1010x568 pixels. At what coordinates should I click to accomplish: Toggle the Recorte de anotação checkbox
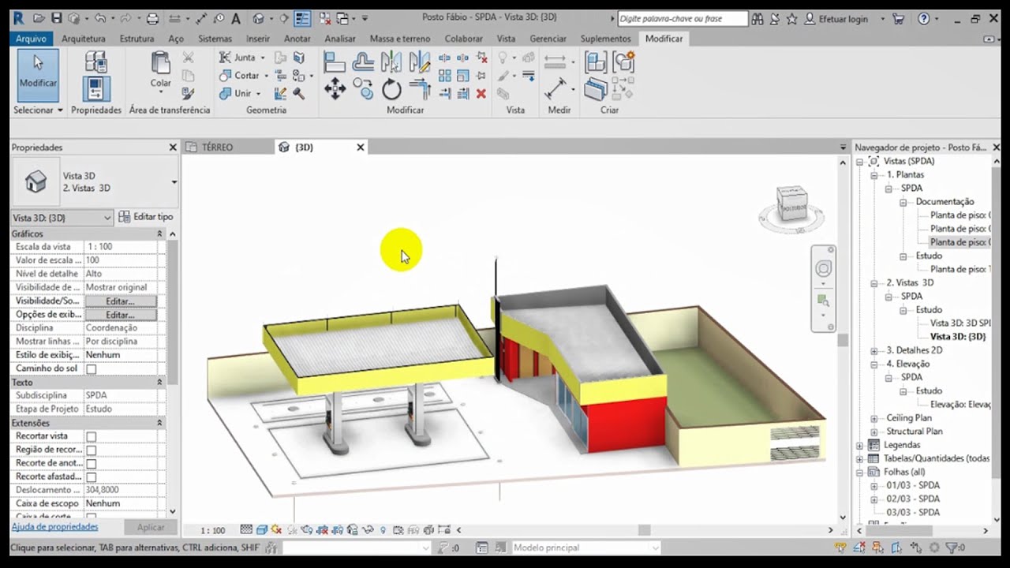point(91,463)
